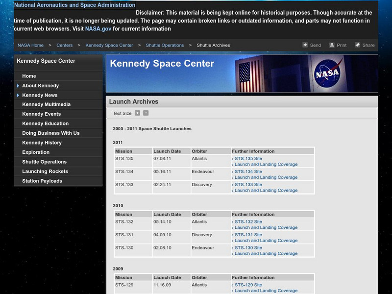Viewport: 392px width, 294px height.
Task: Open STS-133 Launch and Landing Coverage
Action: tap(266, 190)
